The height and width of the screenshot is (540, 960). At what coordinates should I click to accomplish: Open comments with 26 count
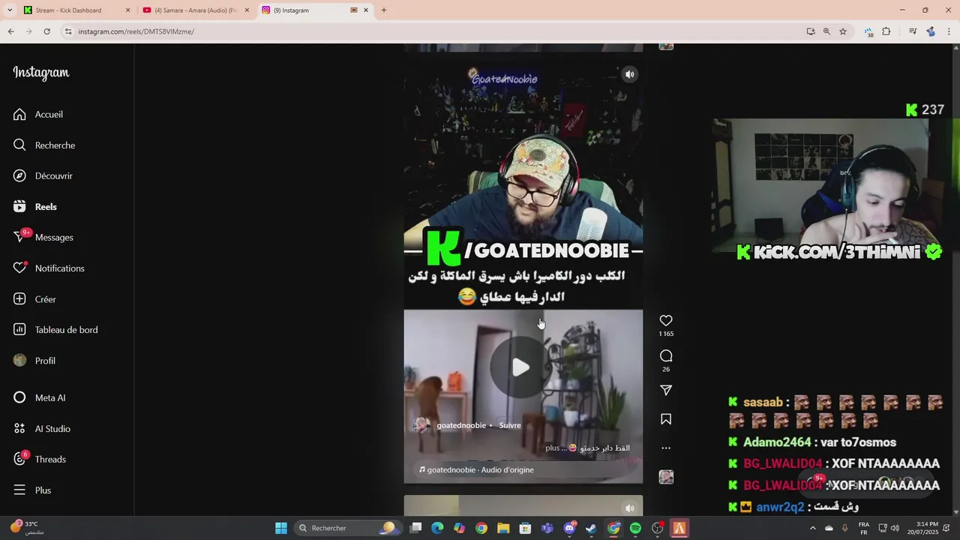(666, 355)
